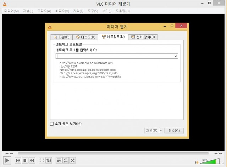Viewport: 227px width, 167px height.
Task: Mute audio via speaker icon
Action: click(196, 162)
